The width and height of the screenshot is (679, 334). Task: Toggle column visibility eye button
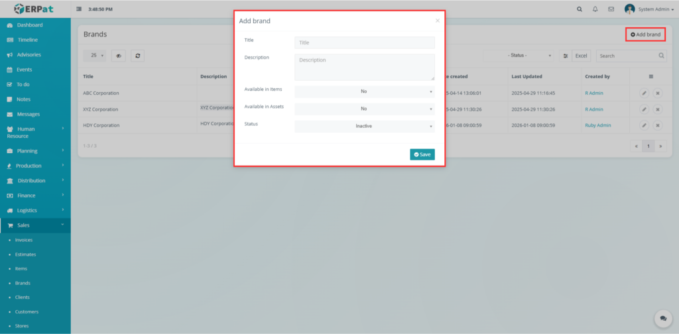coord(119,56)
